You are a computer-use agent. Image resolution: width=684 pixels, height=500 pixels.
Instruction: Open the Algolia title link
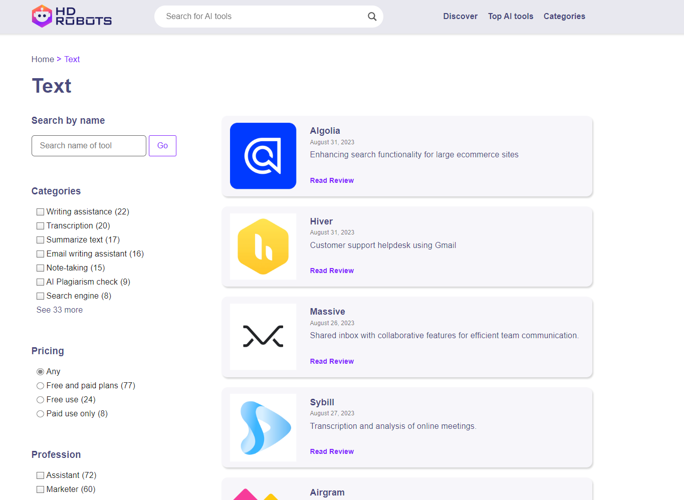(x=325, y=131)
